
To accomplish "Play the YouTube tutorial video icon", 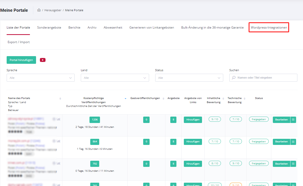I will [x=43, y=60].
